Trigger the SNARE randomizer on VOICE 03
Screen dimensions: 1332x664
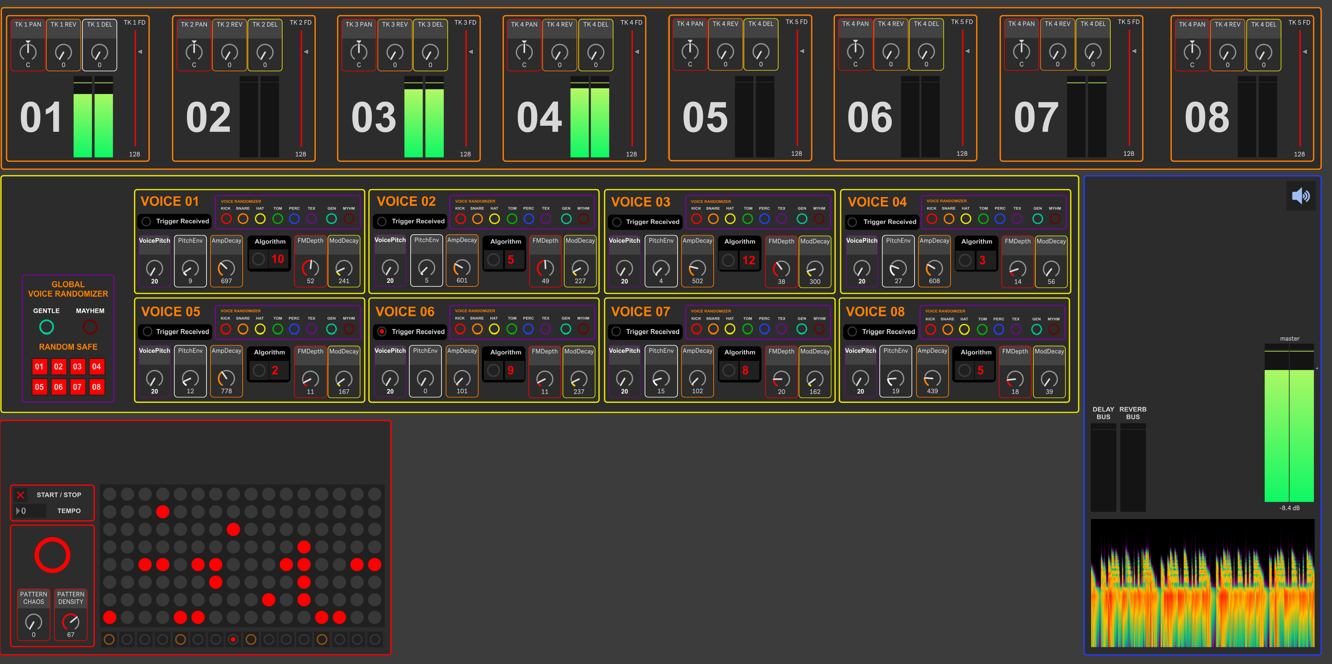coord(712,219)
